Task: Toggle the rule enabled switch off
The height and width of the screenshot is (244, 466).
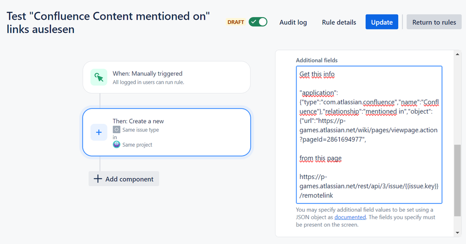Action: pyautogui.click(x=258, y=22)
